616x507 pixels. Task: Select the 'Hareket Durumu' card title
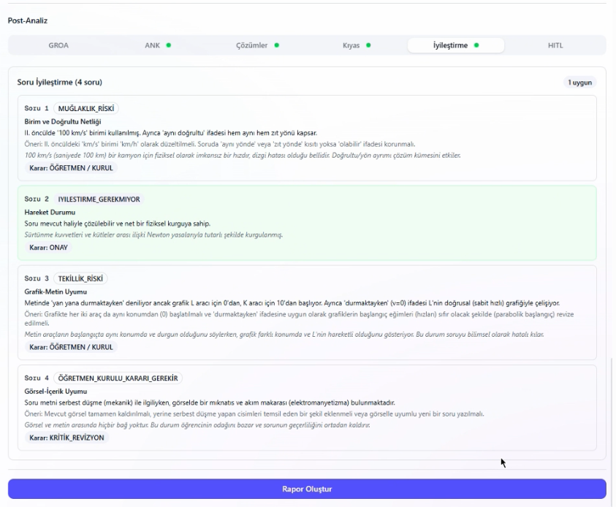pyautogui.click(x=50, y=212)
